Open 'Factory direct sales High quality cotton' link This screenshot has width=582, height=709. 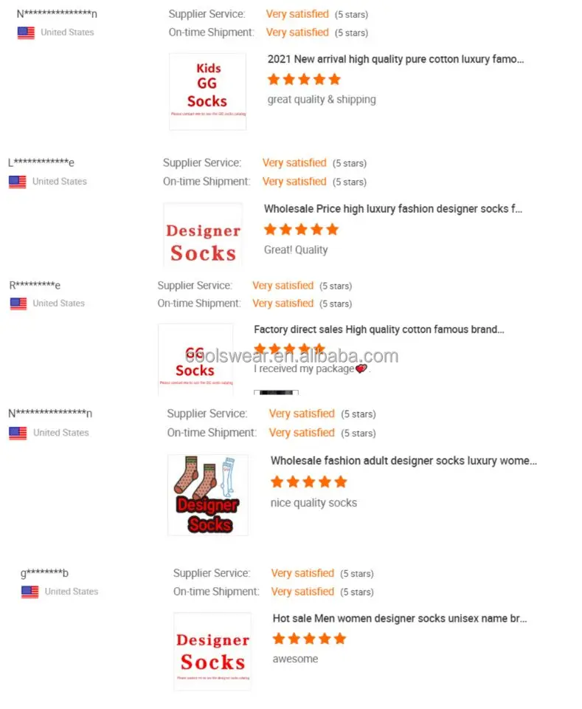[378, 329]
